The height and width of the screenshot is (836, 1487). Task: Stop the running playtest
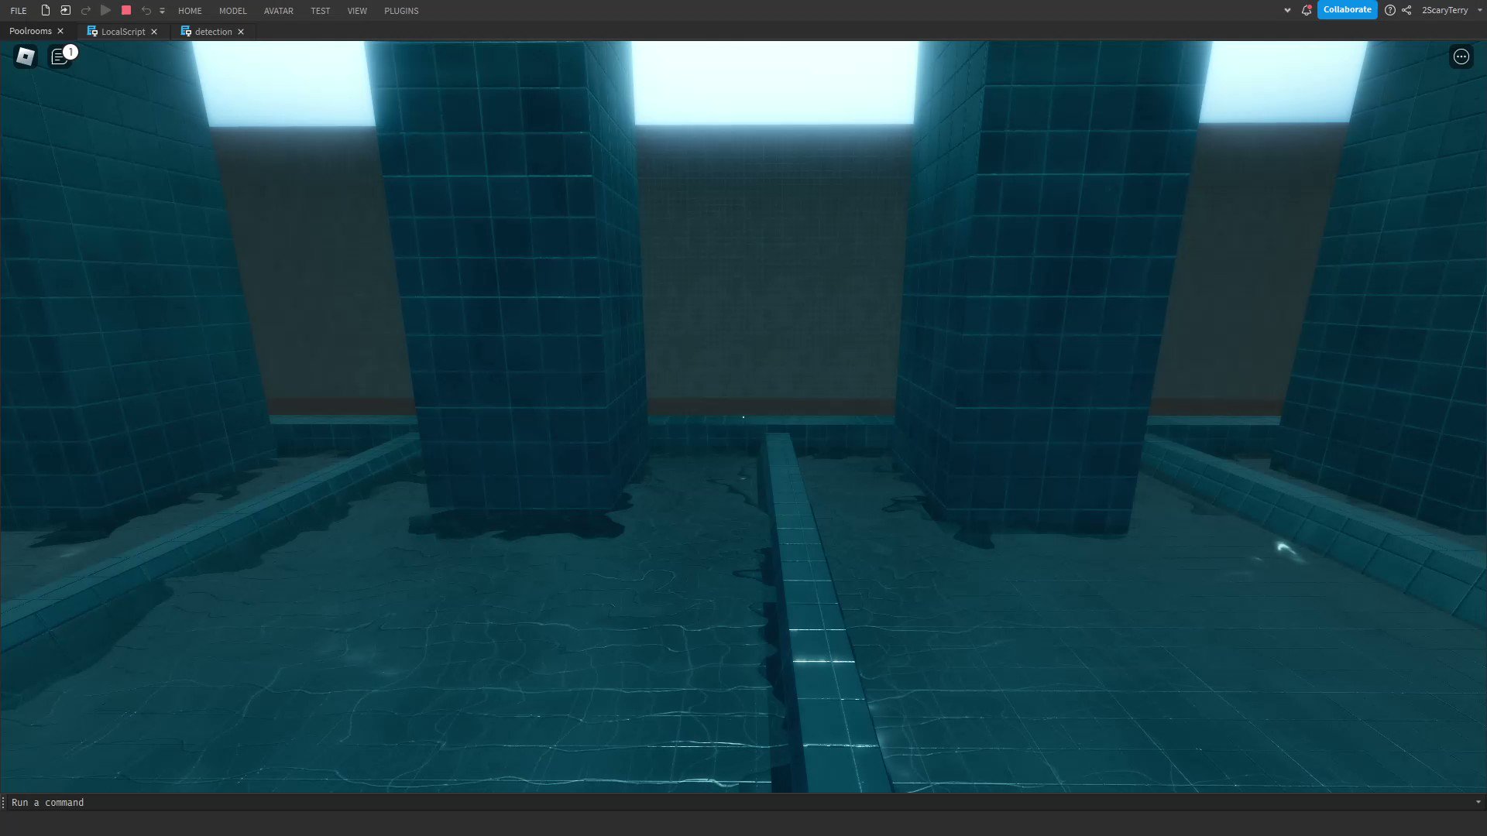point(125,10)
